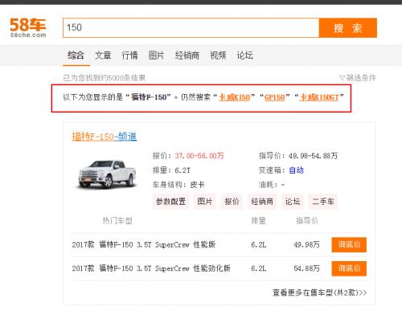Focus the search box containing 150

click(191, 27)
